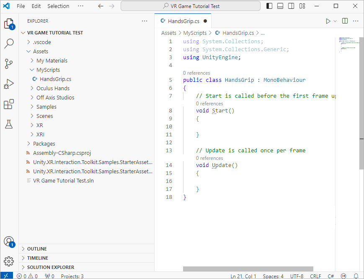Expand the Packages folder
The image size is (364, 279).
pyautogui.click(x=44, y=143)
